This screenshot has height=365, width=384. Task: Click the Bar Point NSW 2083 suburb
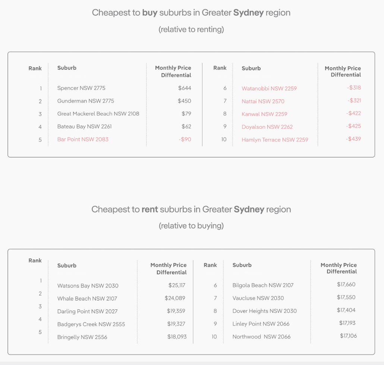tap(83, 139)
